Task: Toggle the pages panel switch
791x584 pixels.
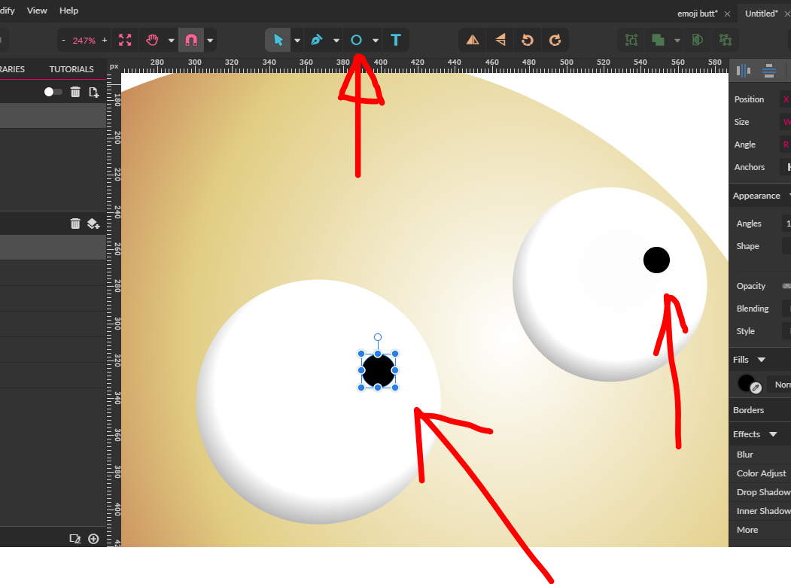Action: [53, 92]
